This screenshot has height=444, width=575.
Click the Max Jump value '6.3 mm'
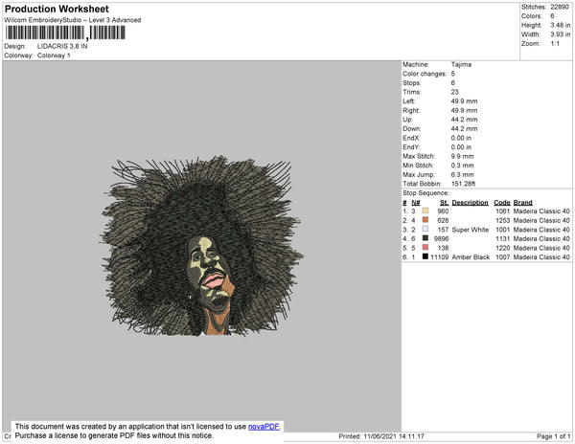tap(463, 174)
